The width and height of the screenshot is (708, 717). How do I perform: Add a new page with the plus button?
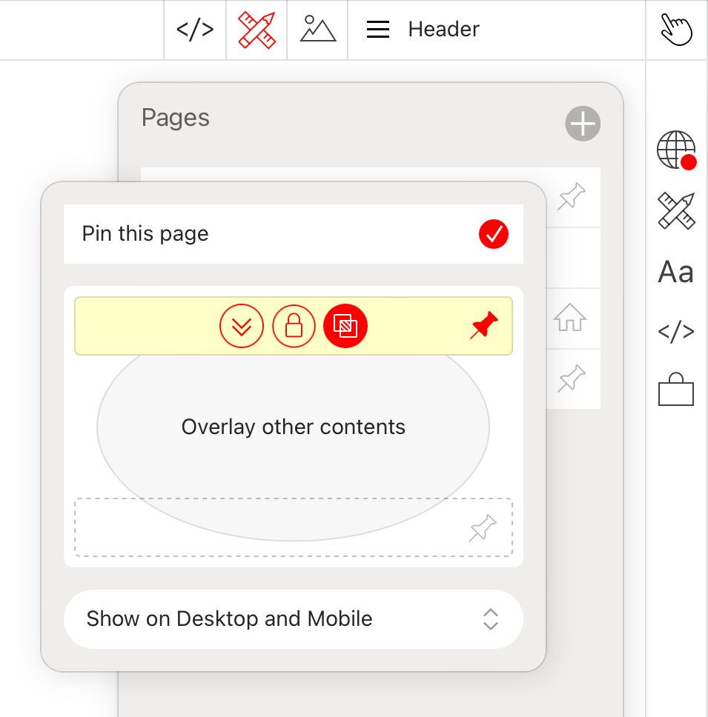tap(583, 124)
